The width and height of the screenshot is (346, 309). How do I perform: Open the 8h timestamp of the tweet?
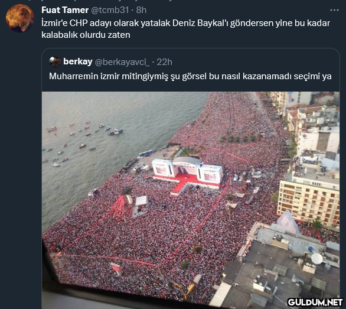(x=141, y=10)
